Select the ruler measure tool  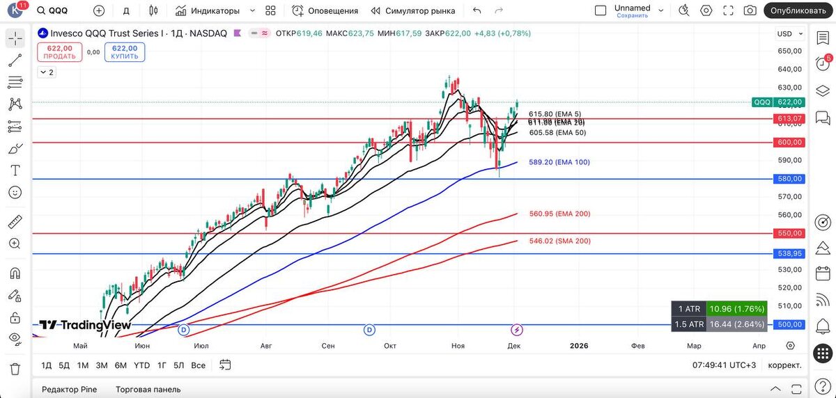[15, 222]
